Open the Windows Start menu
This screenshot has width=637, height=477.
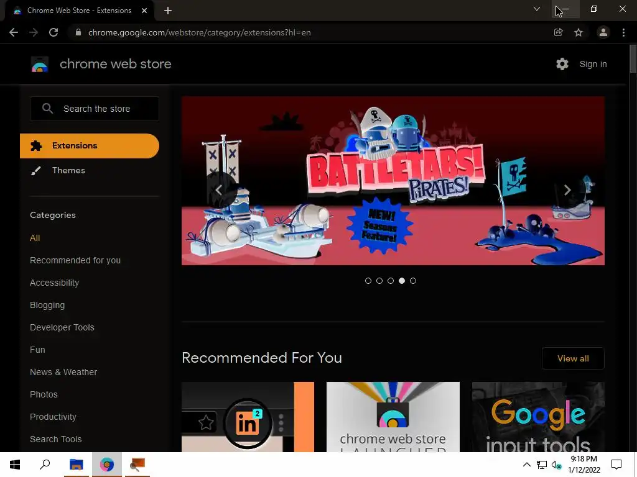(15, 465)
